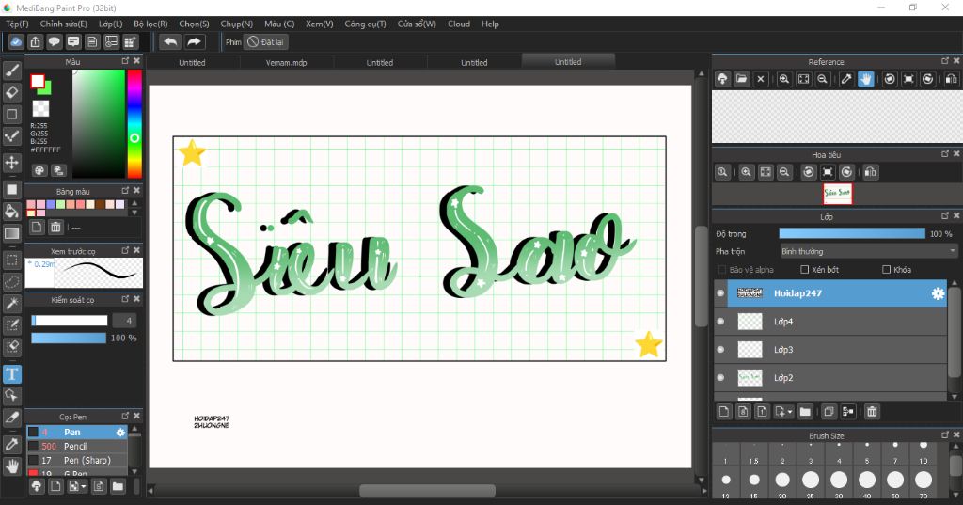The image size is (963, 505).
Task: Zoom in the Hoa tiêu navigator
Action: pyautogui.click(x=746, y=172)
